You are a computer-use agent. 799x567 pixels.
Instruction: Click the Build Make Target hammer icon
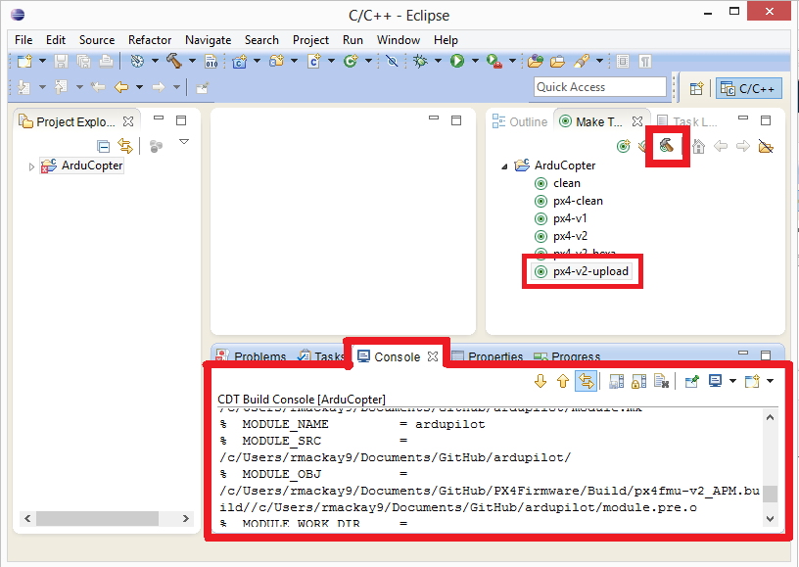point(666,146)
